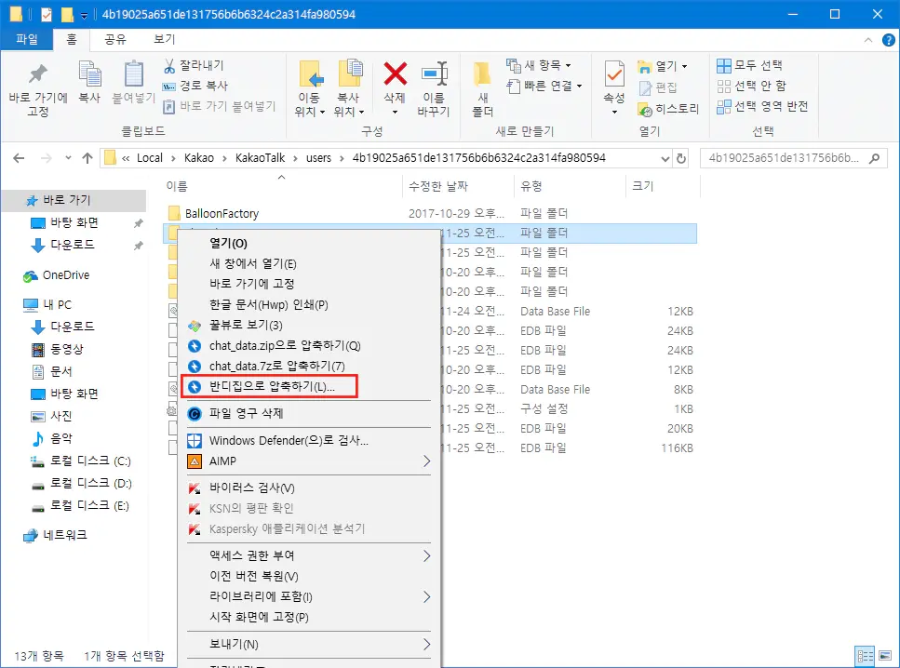
Task: Switch to the 공유 ribbon tab
Action: pos(114,39)
